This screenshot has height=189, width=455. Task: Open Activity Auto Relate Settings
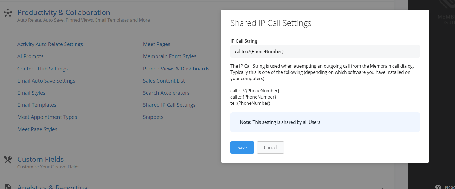click(x=50, y=44)
